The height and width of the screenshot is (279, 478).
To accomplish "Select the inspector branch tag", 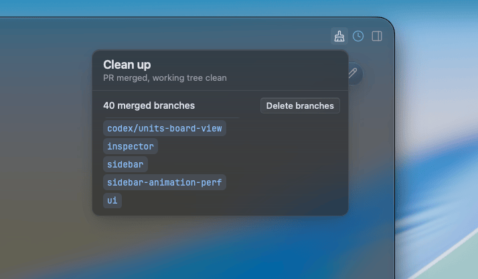I will pyautogui.click(x=131, y=146).
